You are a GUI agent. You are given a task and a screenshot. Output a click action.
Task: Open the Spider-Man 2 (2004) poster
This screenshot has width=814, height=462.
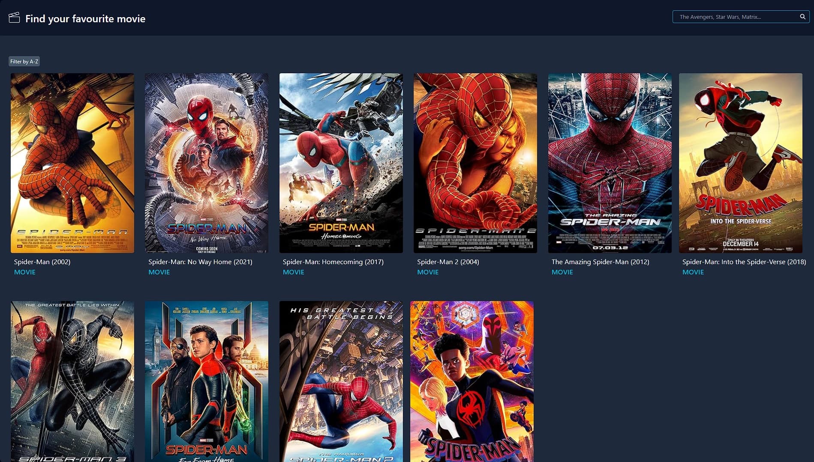click(475, 163)
